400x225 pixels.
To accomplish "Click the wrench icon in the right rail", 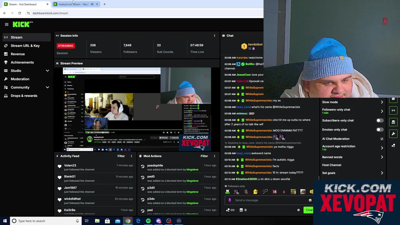I will coord(393,134).
